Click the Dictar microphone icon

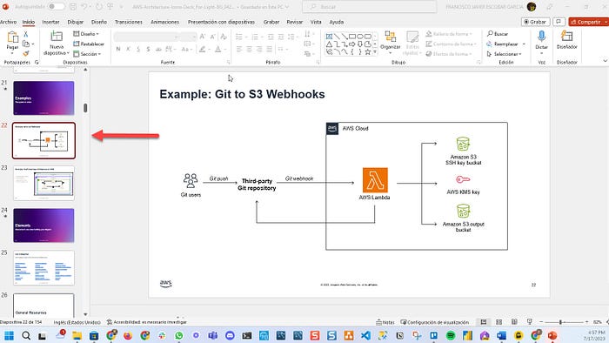[541, 37]
